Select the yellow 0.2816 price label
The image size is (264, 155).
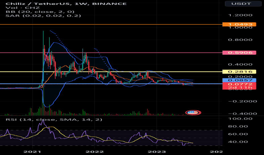(239, 72)
